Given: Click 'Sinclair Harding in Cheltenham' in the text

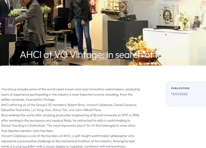Looking at the screenshot, I should [x=23, y=125].
